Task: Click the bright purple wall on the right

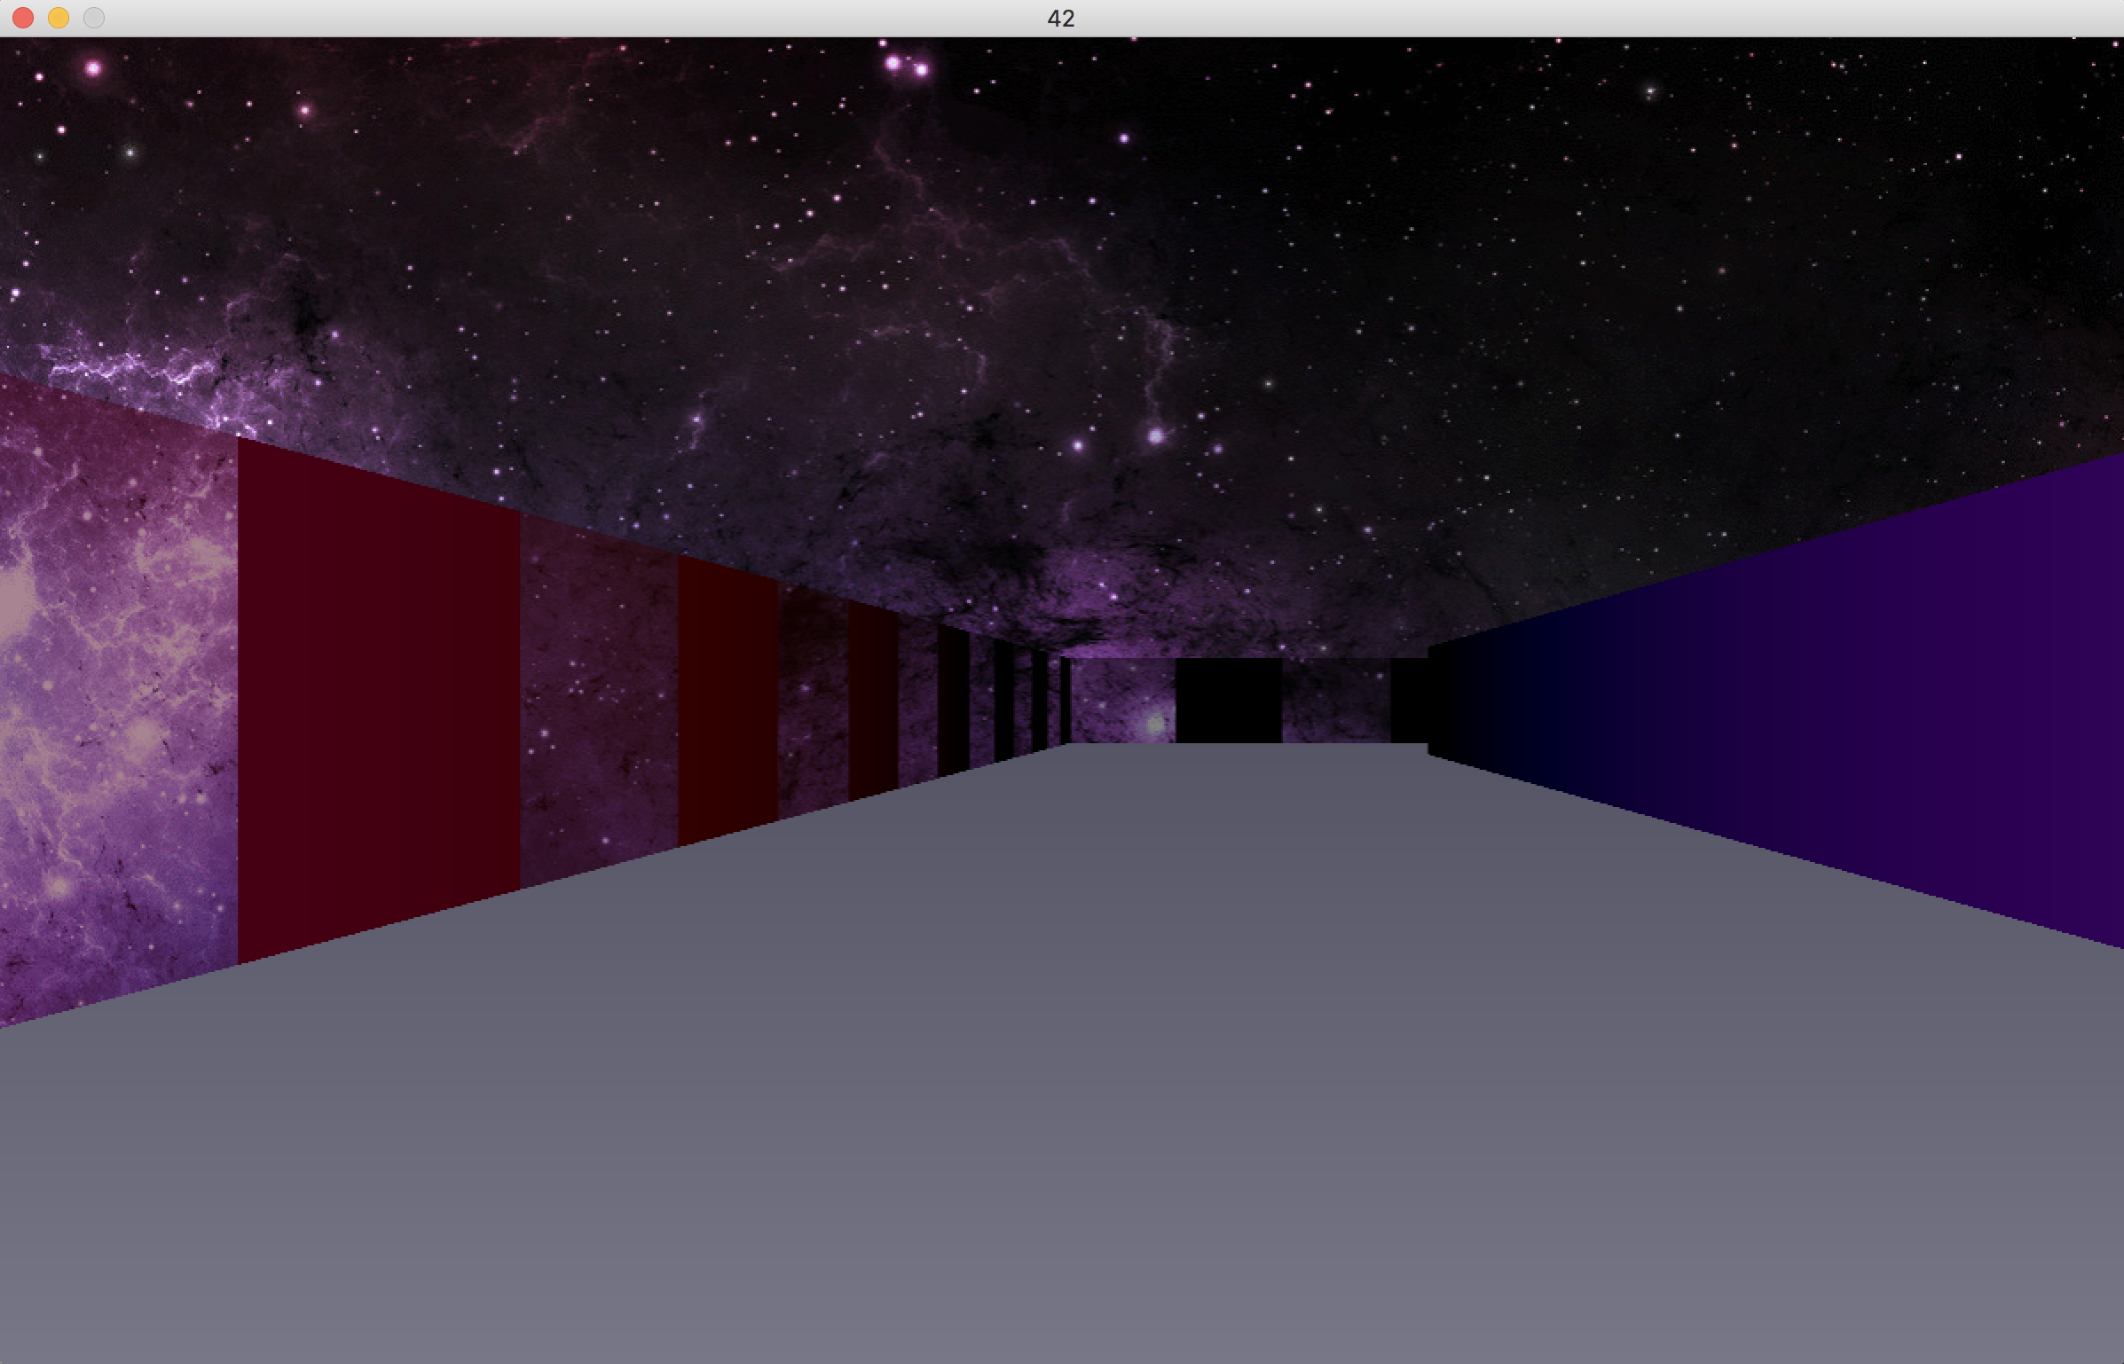Action: click(2041, 701)
